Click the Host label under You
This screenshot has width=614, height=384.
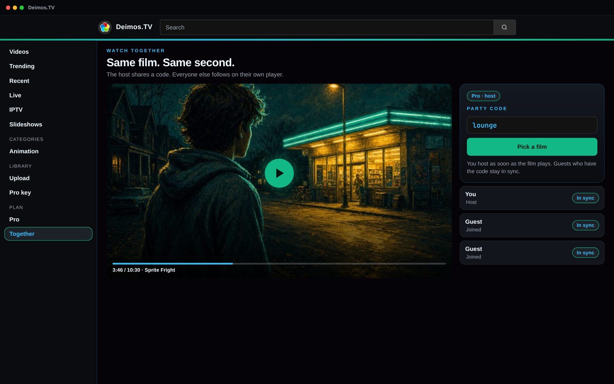point(471,202)
